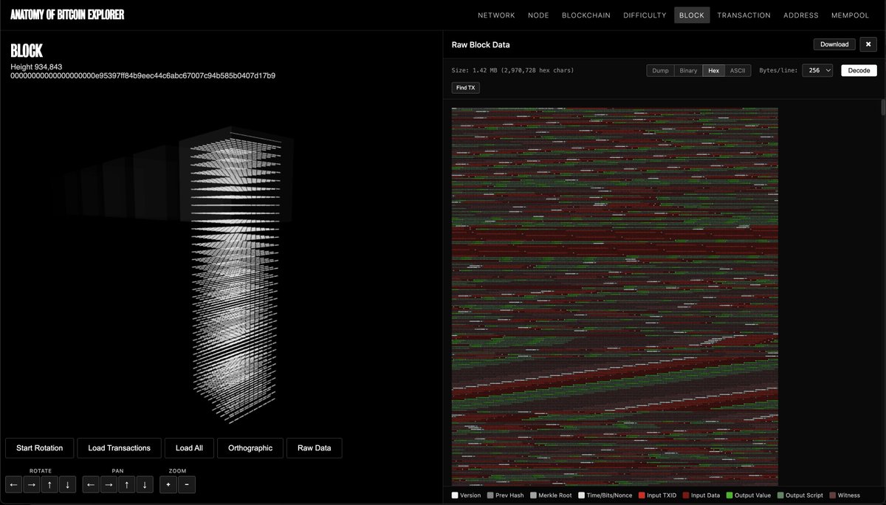Click the colored hex data area
886x505 pixels.
[x=614, y=297]
